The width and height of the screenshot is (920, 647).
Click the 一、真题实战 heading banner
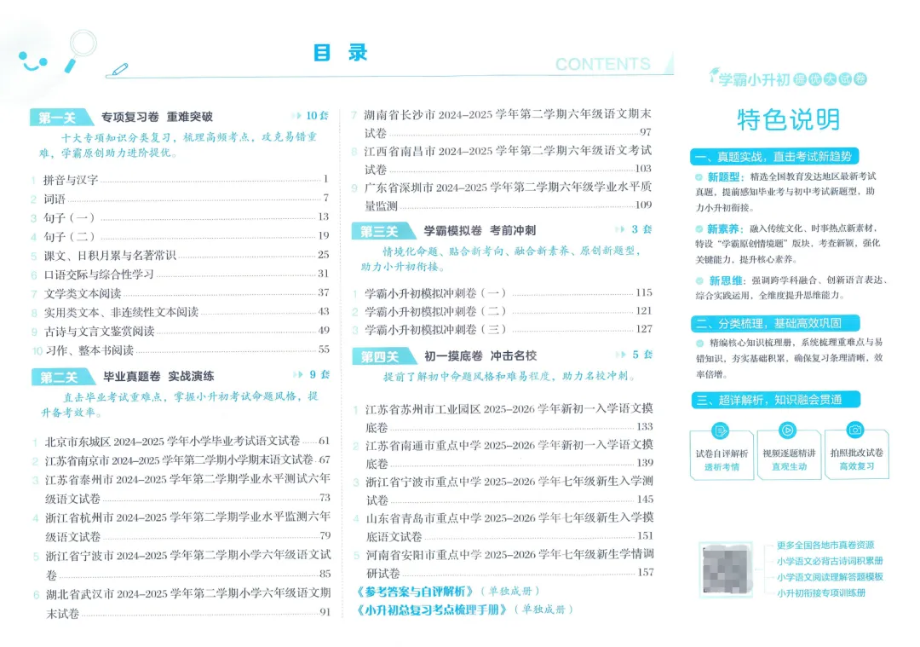774,156
